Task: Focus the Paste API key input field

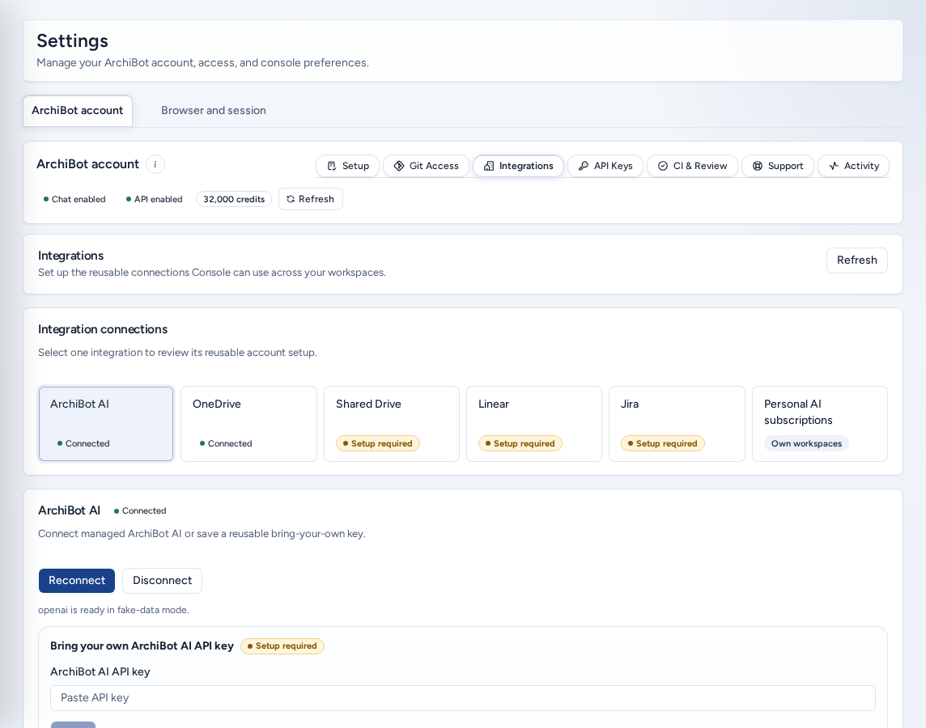Action: (463, 698)
